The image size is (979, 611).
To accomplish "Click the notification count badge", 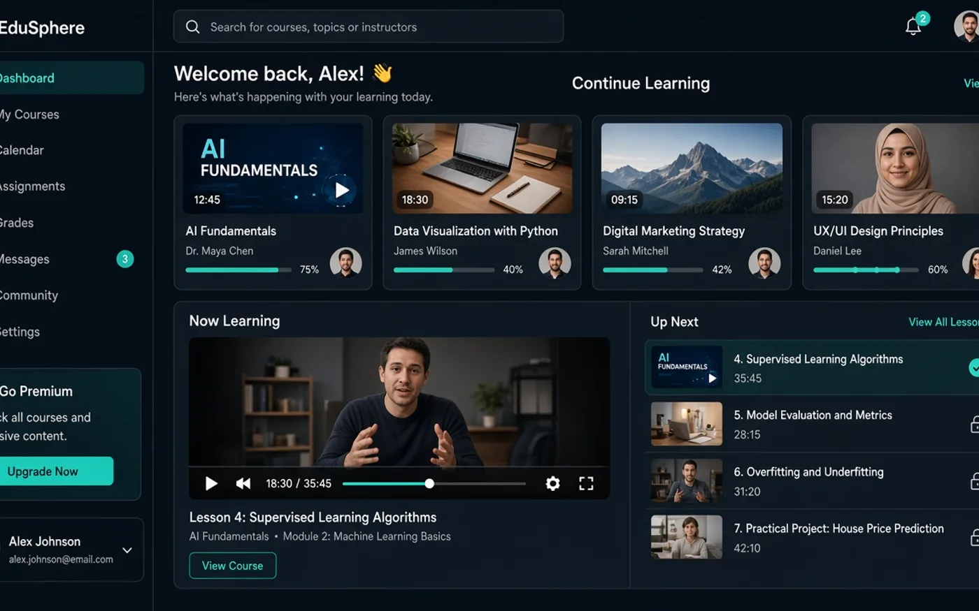I will tap(923, 19).
